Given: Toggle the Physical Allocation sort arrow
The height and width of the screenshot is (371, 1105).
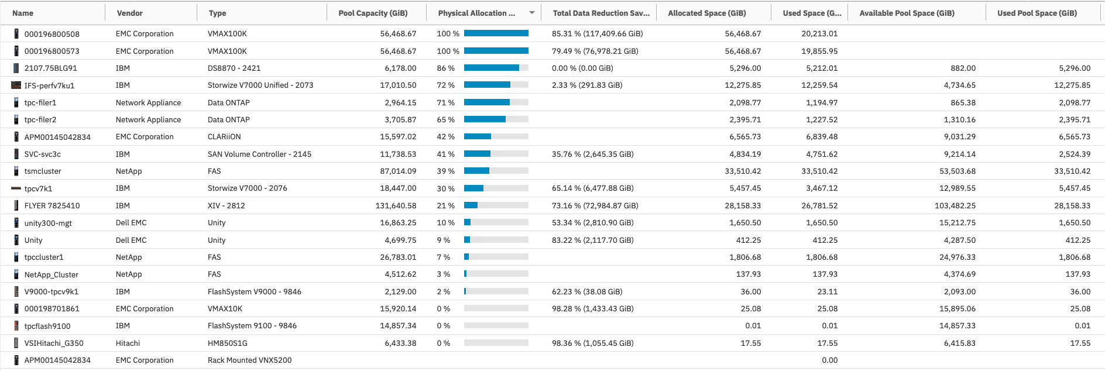Looking at the screenshot, I should [x=531, y=13].
